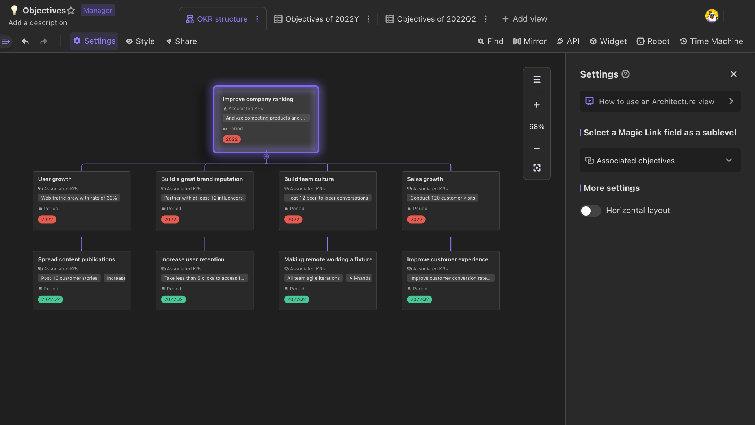Image resolution: width=755 pixels, height=425 pixels.
Task: Select the Build team culture card
Action: click(x=327, y=201)
